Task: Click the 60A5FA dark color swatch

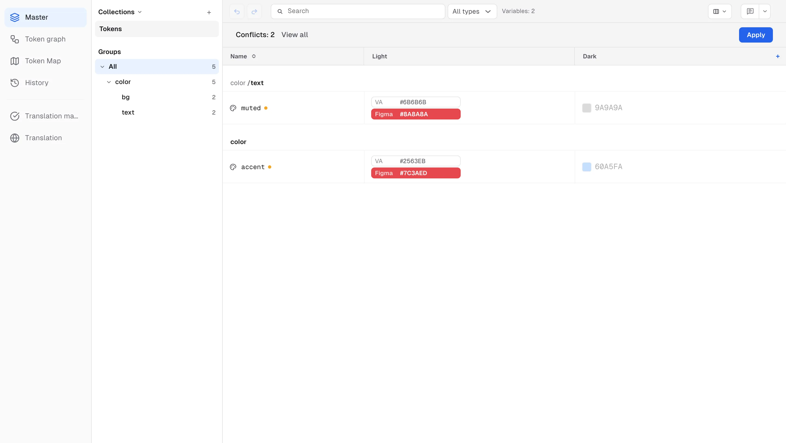Action: click(x=586, y=167)
